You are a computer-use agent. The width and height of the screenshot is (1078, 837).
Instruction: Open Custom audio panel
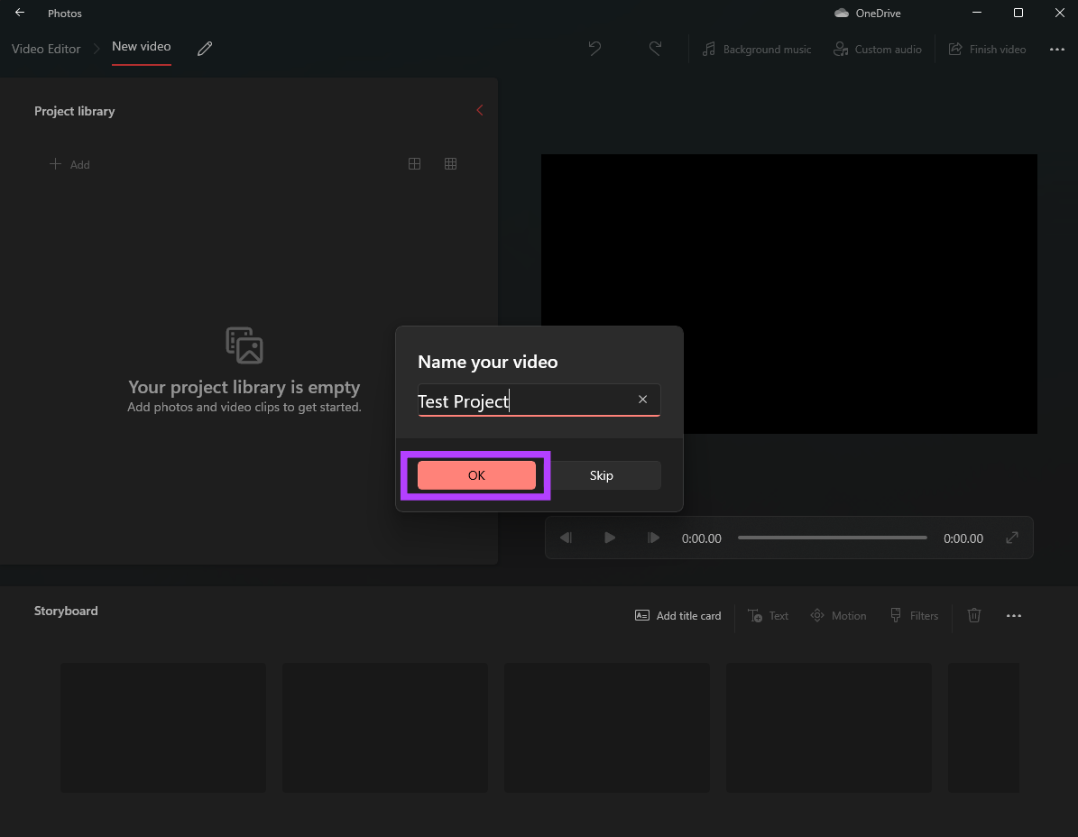(x=877, y=49)
